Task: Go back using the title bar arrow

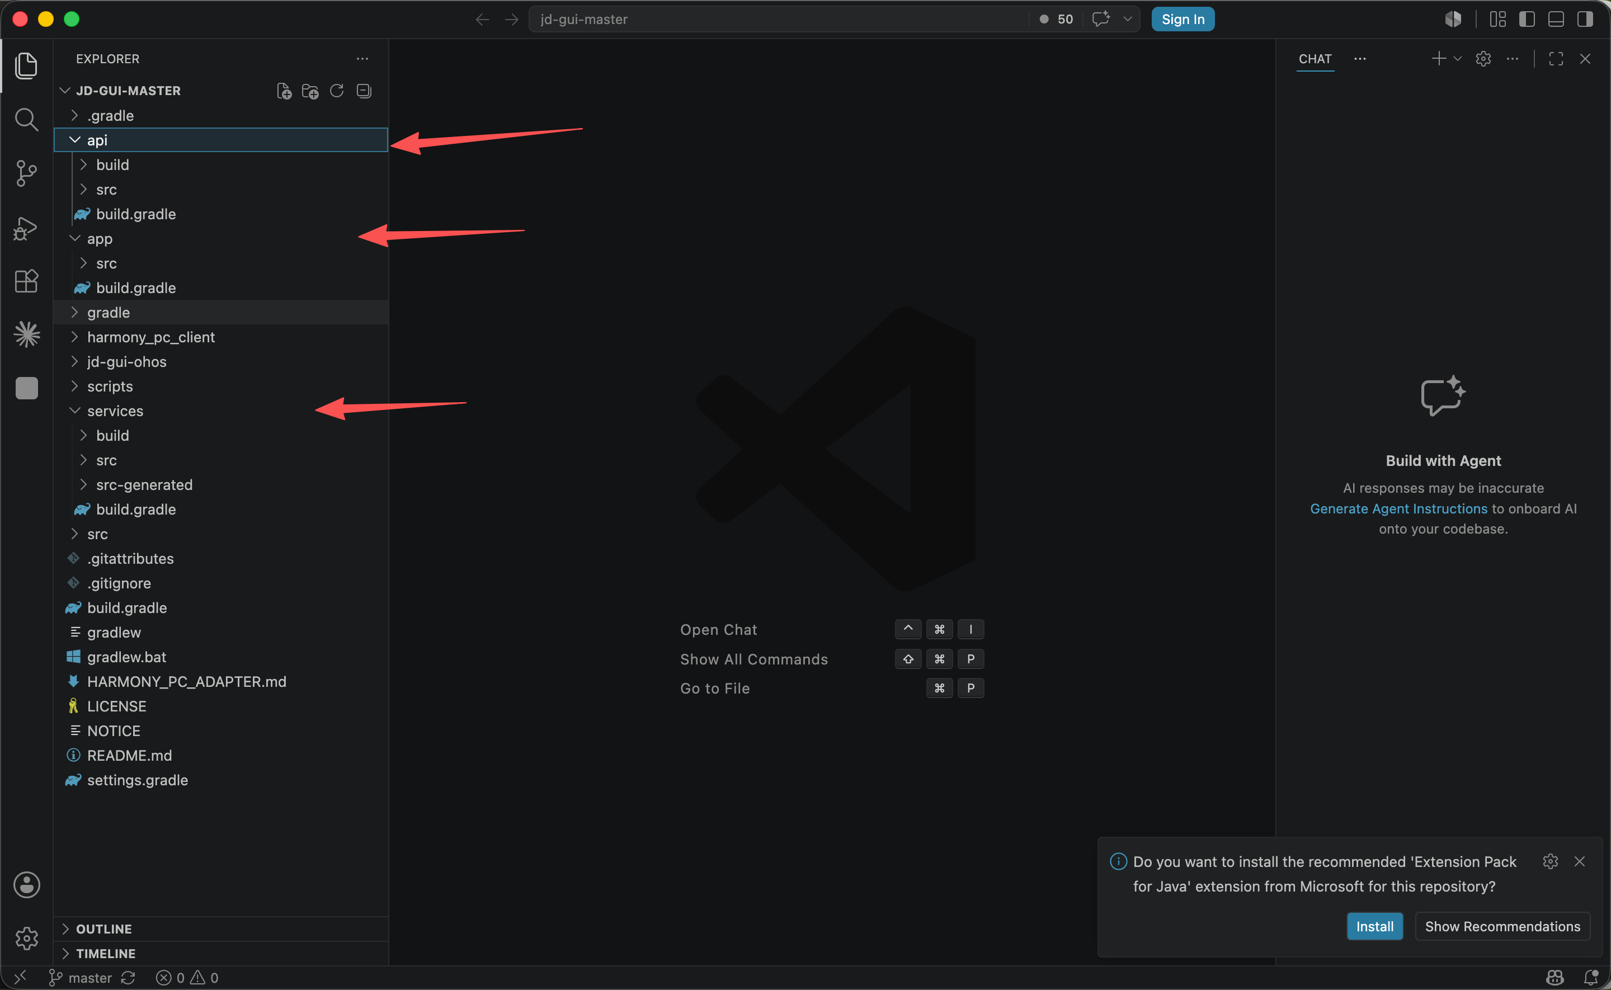Action: 482,20
